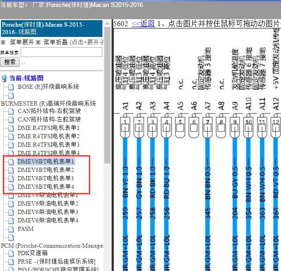281x271 pixels.
Task: Open CAN拓扑结构-左舵驾驶 diagram
Action: [49, 119]
